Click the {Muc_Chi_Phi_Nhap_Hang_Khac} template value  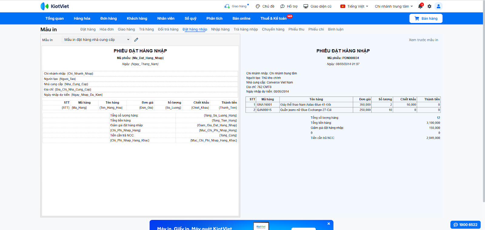(x=214, y=140)
